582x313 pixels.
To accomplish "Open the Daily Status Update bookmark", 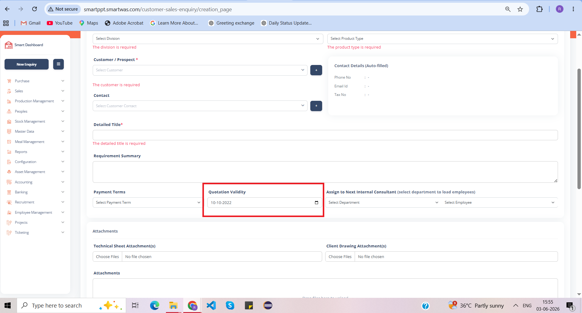I will pos(286,23).
